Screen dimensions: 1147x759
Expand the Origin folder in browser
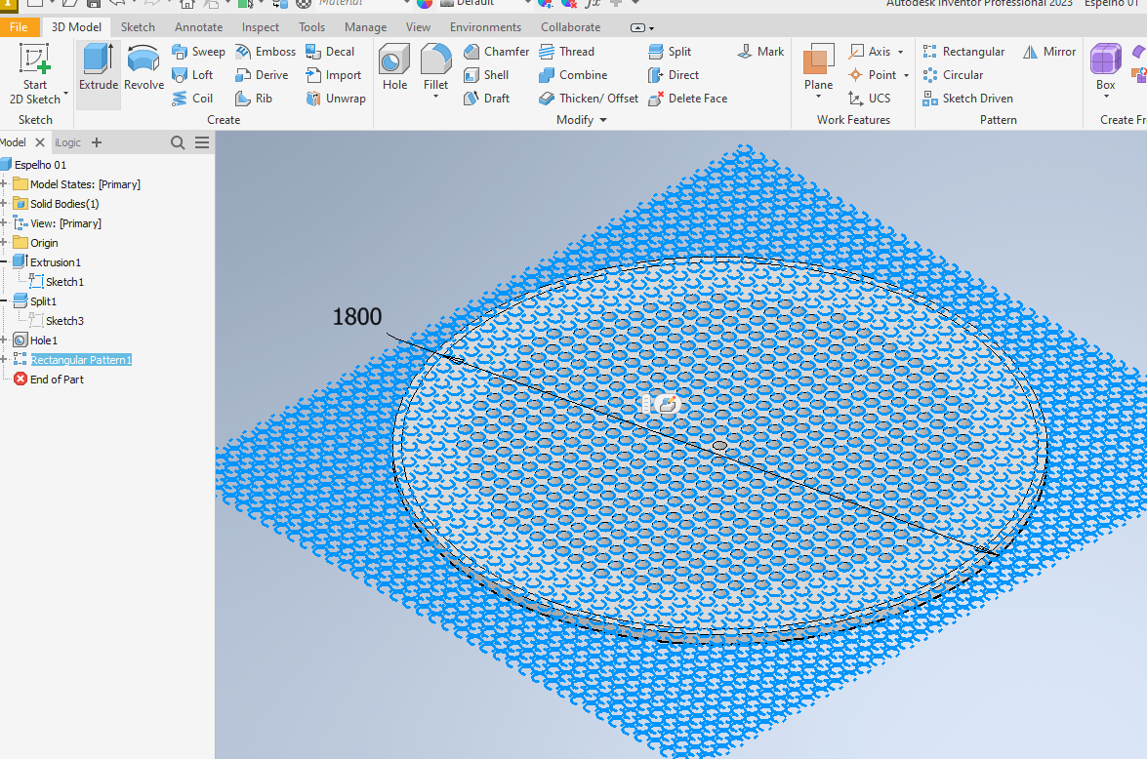(5, 243)
